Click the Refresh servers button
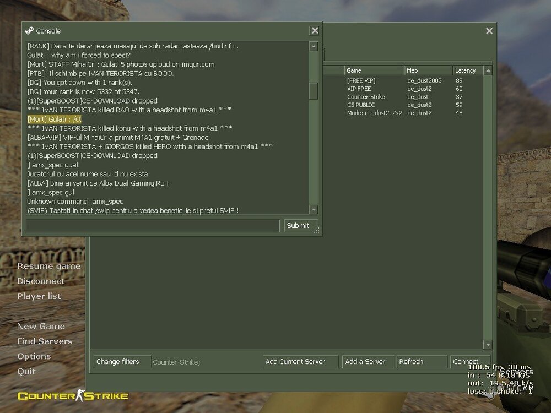 coord(422,362)
